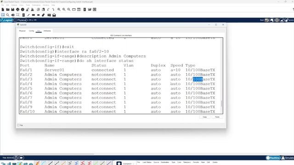Open the Tools menu
294x165 pixels.
[28, 5]
